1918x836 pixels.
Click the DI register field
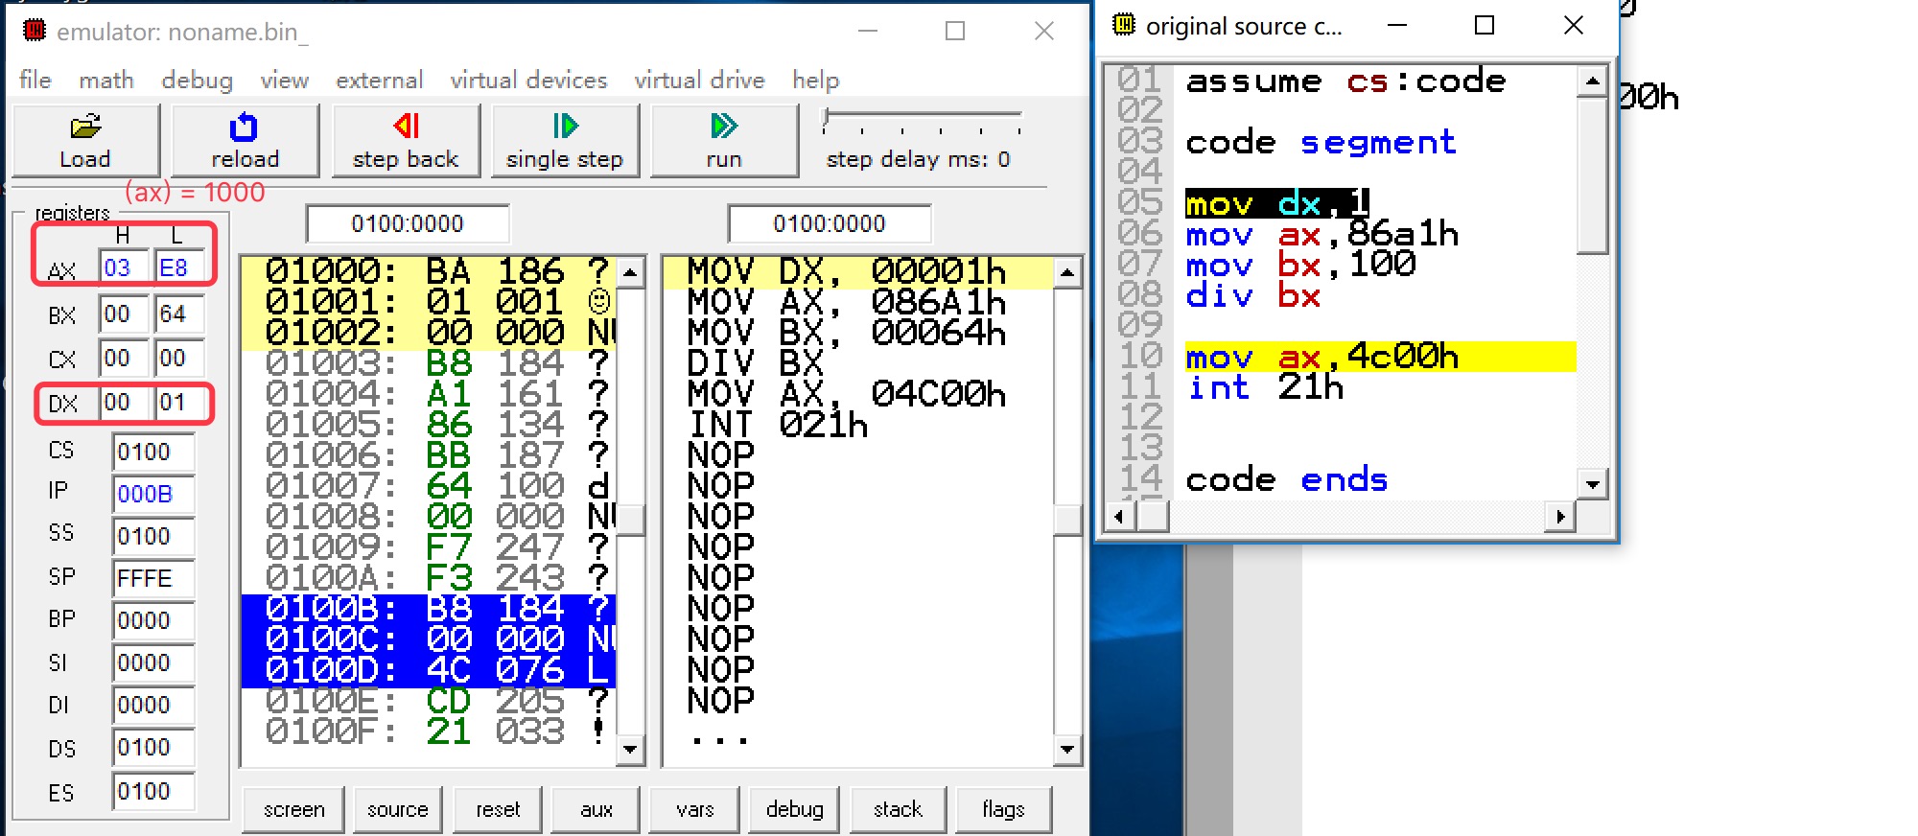point(153,705)
